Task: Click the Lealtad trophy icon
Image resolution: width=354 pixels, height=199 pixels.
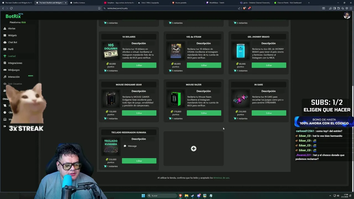Action: 5,56
